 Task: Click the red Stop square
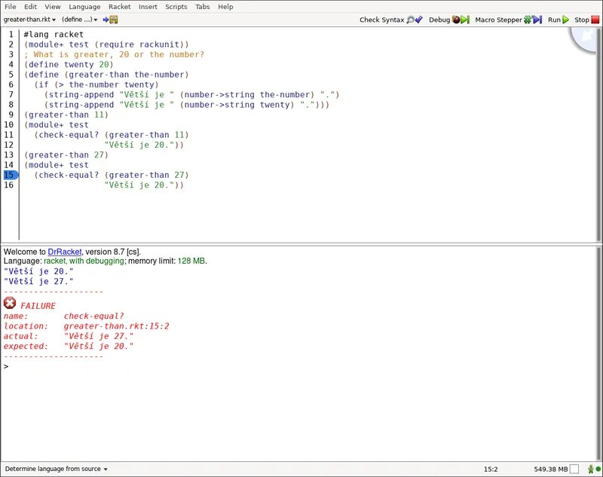[x=595, y=20]
